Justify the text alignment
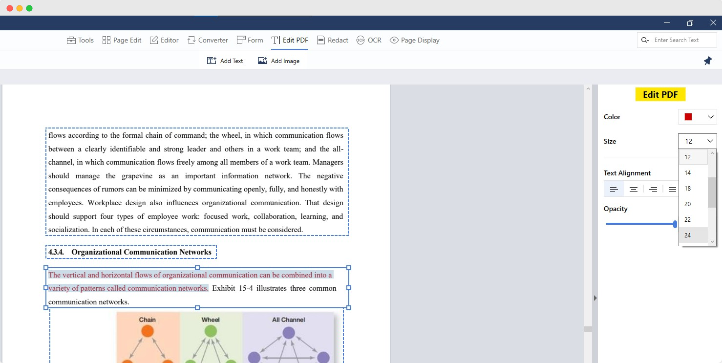 672,189
